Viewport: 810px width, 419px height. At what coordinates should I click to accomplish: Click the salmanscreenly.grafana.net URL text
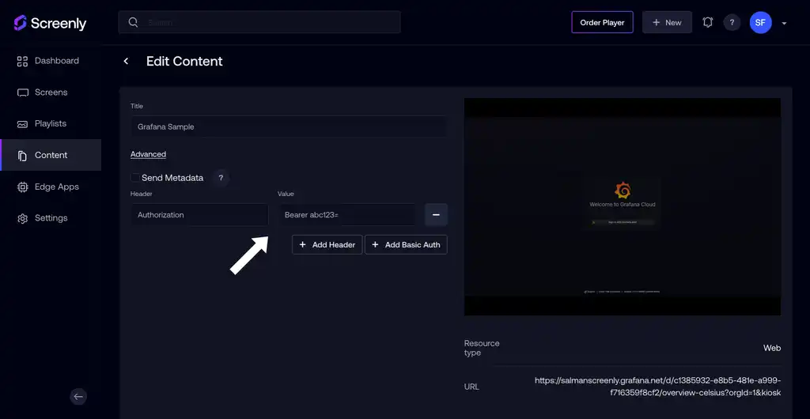coord(657,387)
